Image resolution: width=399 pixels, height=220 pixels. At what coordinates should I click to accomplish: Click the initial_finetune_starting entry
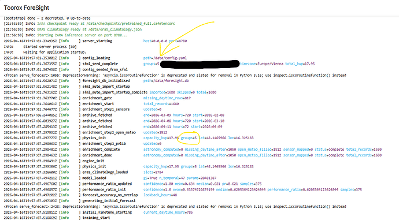[x=107, y=212]
